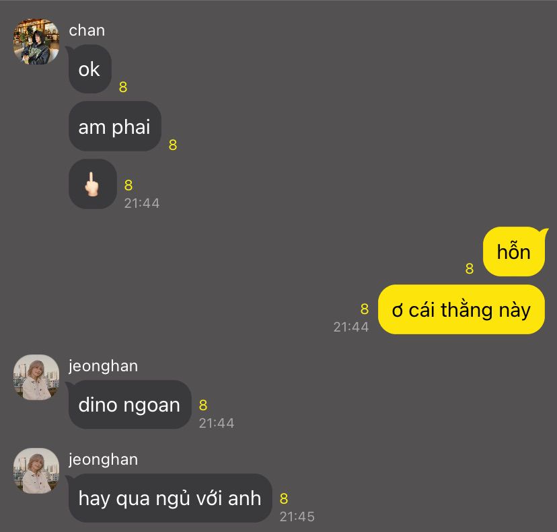This screenshot has width=557, height=532.
Task: Tap unread count 8 beside 'ok'
Action: pos(123,87)
